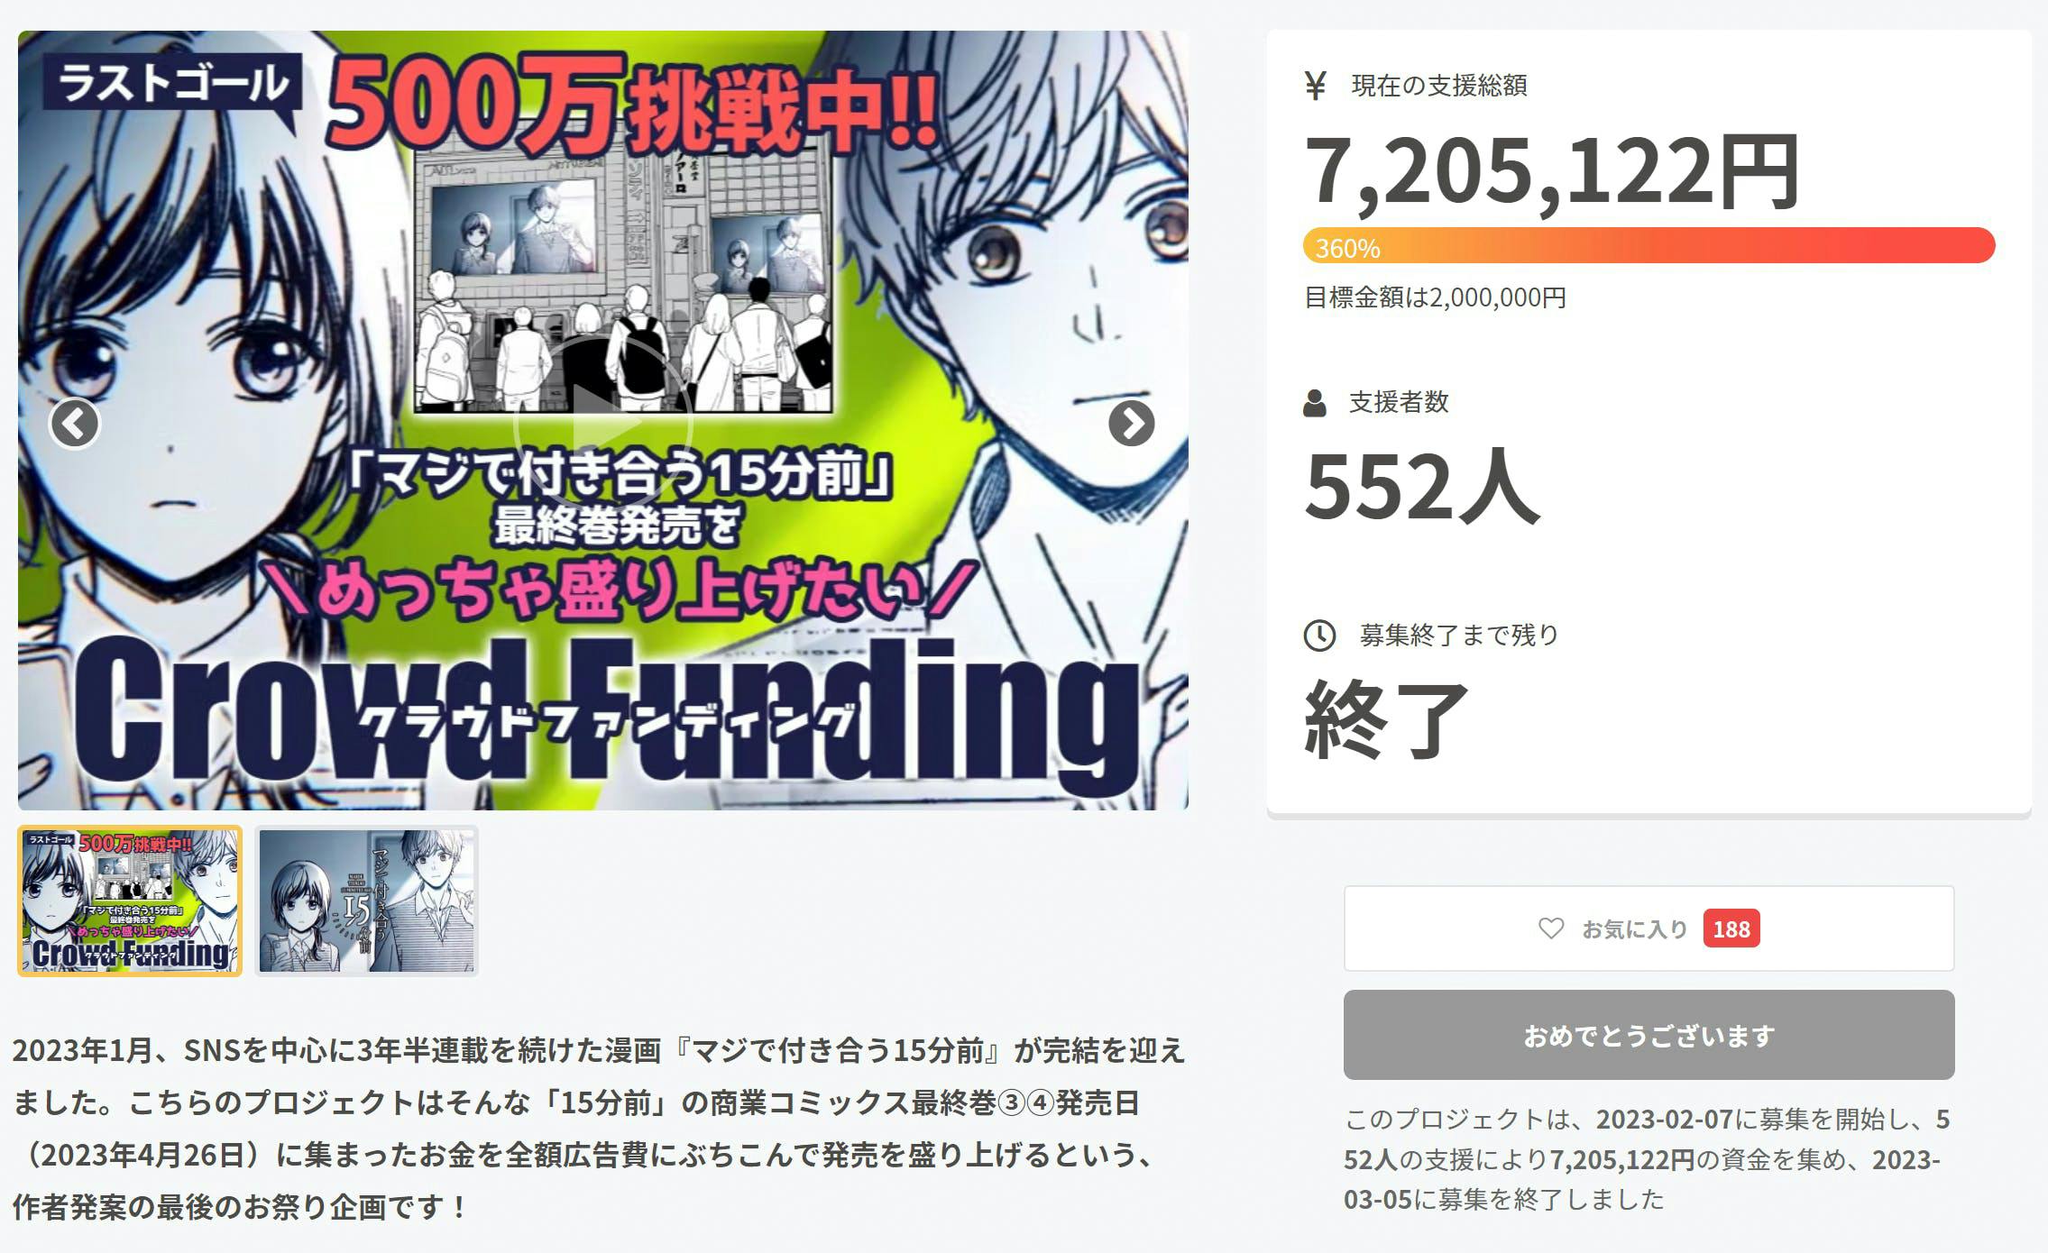Image resolution: width=2048 pixels, height=1253 pixels.
Task: Click the おめでとうございます button
Action: pyautogui.click(x=1649, y=1035)
